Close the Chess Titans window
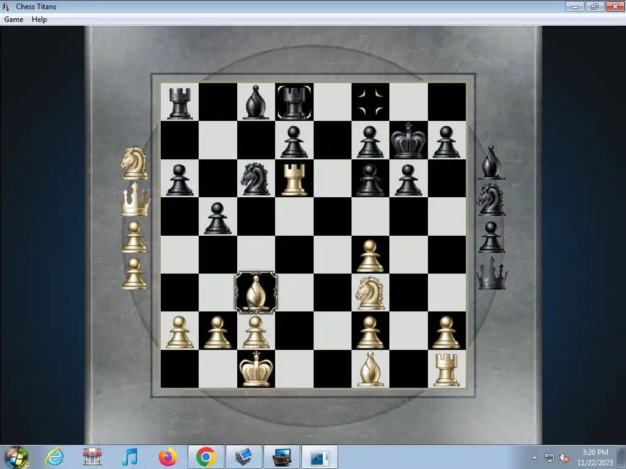 tap(615, 6)
